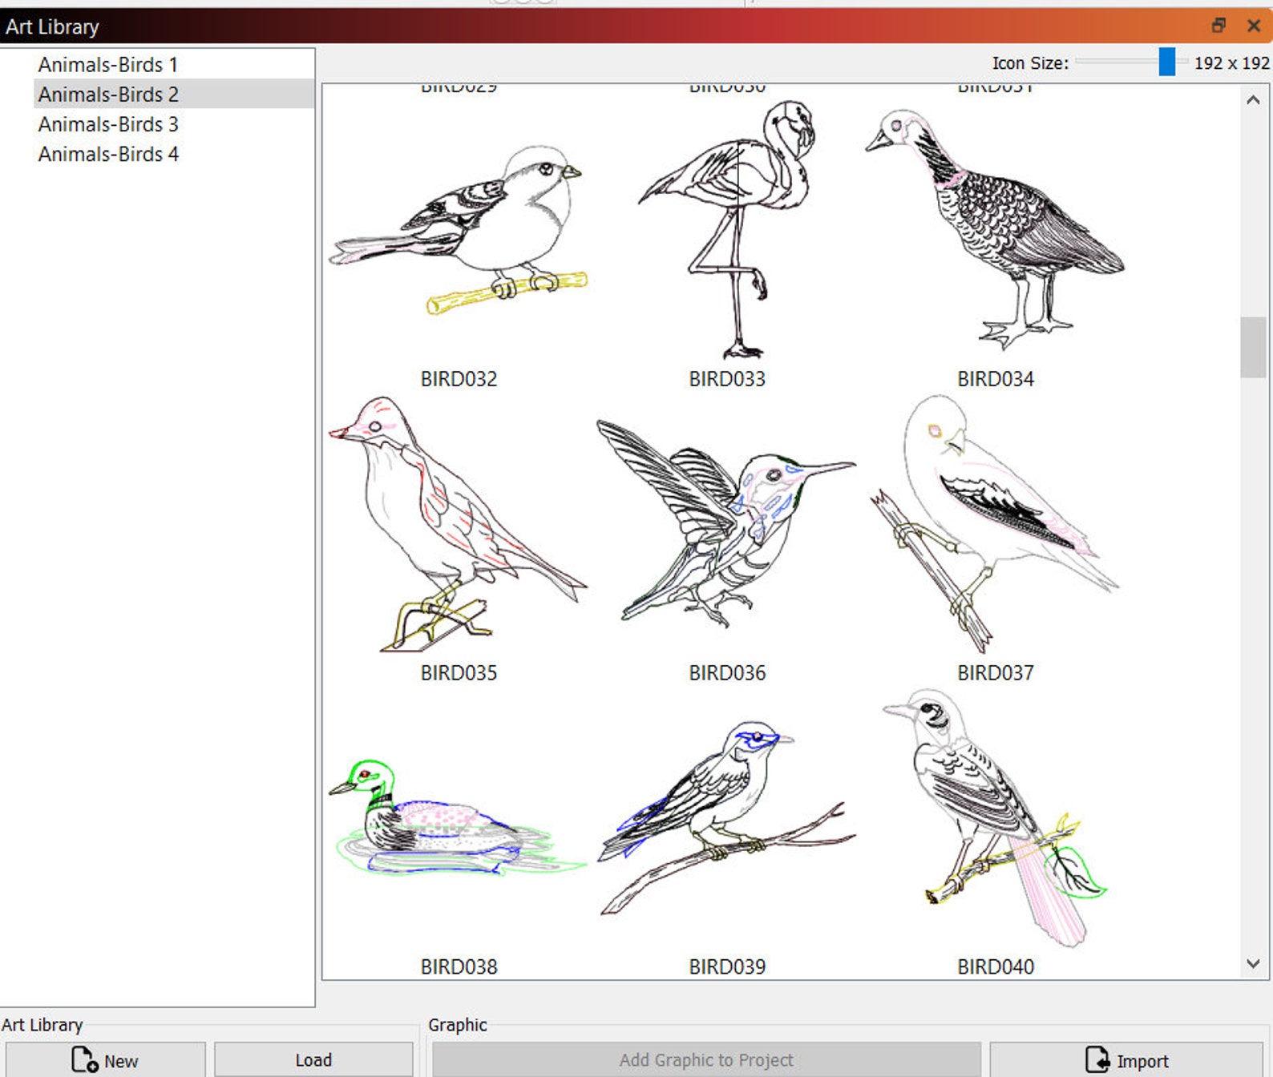Select the BIRD039 bird on branch graphic
Image resolution: width=1273 pixels, height=1077 pixels.
[x=727, y=817]
